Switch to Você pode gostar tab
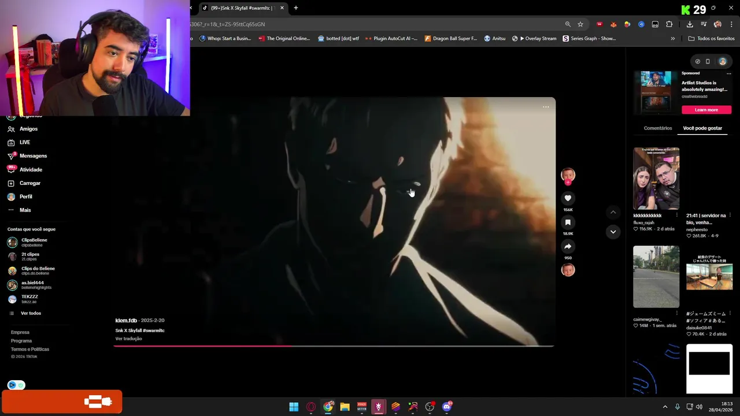 [x=702, y=128]
